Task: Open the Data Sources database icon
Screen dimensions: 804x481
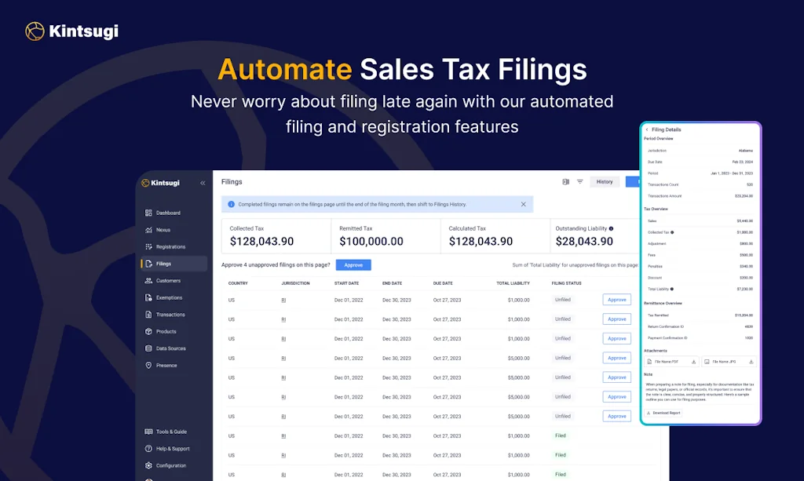Action: pos(148,348)
